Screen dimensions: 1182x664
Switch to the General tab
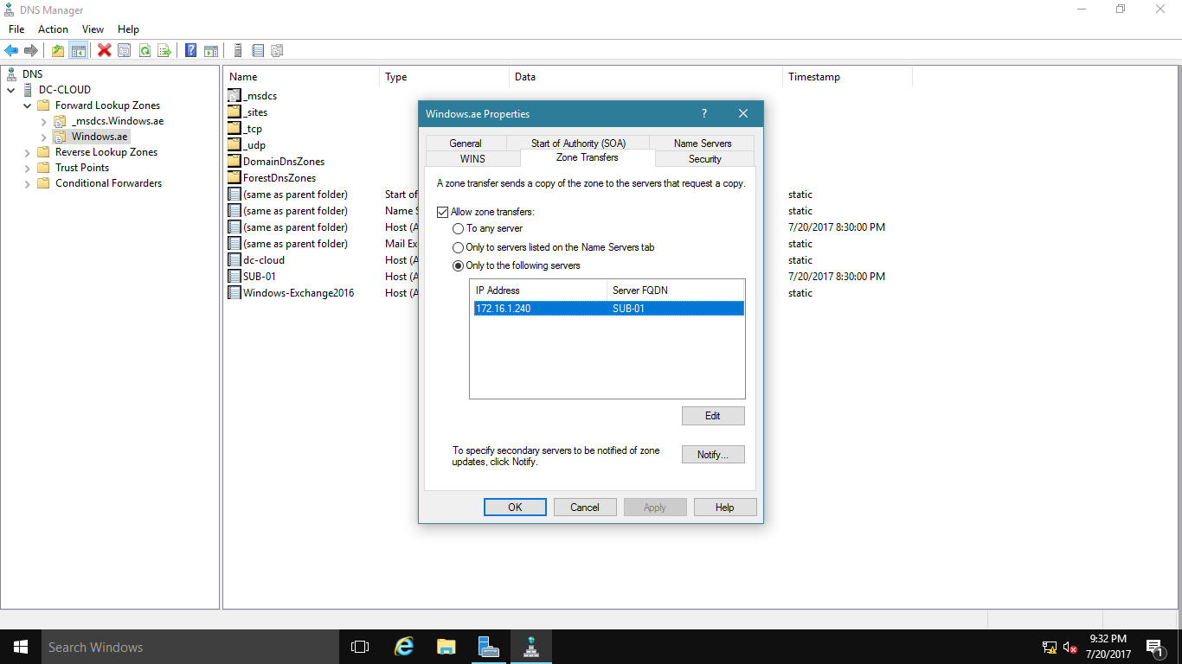click(x=466, y=144)
